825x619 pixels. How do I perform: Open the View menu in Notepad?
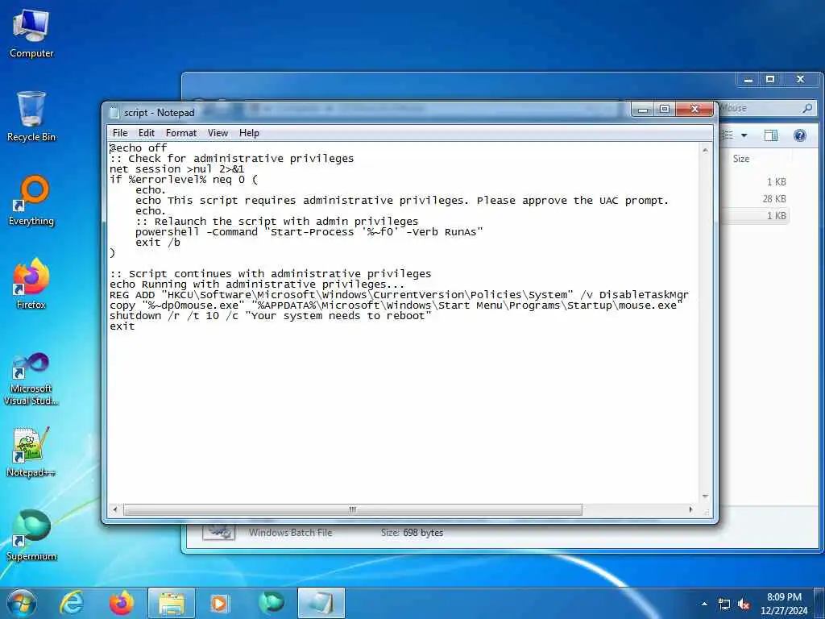(x=218, y=133)
